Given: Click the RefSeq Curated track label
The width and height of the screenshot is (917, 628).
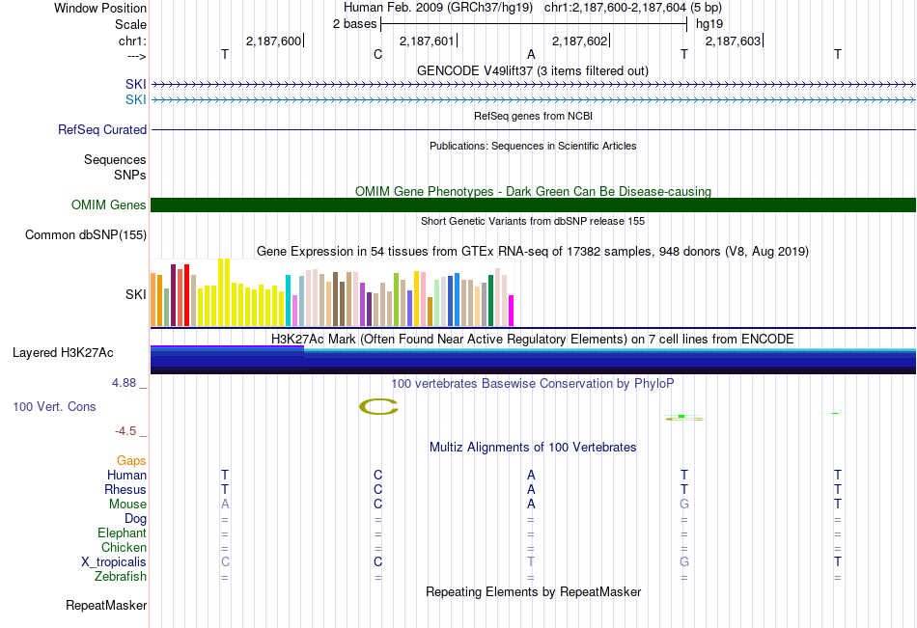Looking at the screenshot, I should tap(101, 130).
